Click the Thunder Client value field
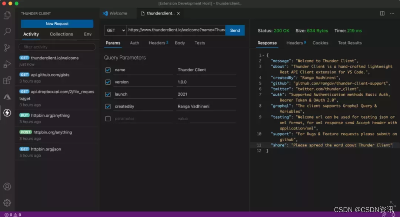 point(206,70)
